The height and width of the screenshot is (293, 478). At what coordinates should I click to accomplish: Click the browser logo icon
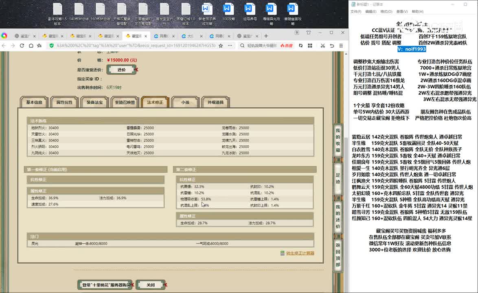coord(4,36)
